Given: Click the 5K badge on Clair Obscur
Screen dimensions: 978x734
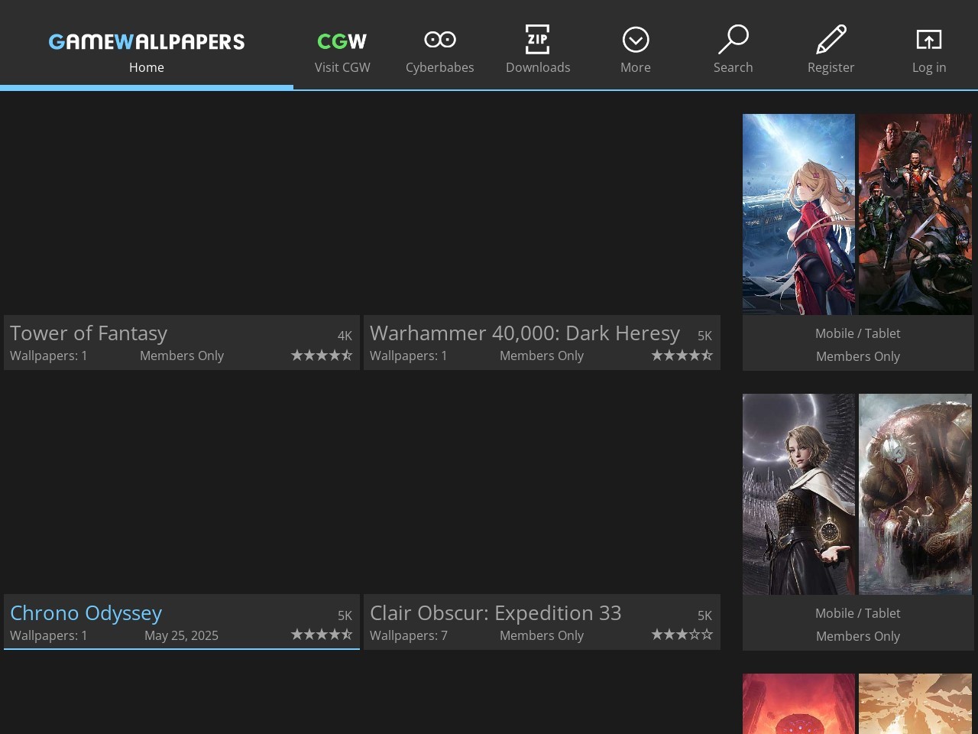Looking at the screenshot, I should point(704,615).
